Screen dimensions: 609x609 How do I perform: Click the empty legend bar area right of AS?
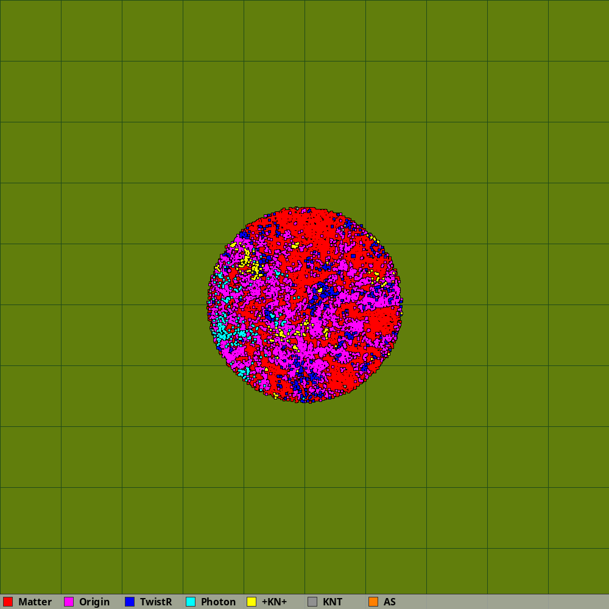(499, 602)
